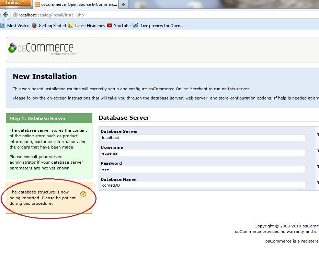Click the Most Visited bookmark icon
This screenshot has height=260, width=319.
(x=3, y=26)
